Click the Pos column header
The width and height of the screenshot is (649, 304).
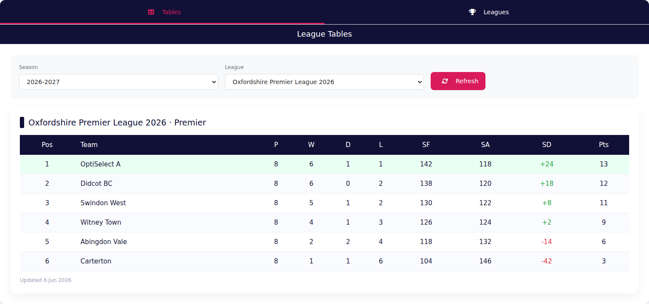pos(47,145)
